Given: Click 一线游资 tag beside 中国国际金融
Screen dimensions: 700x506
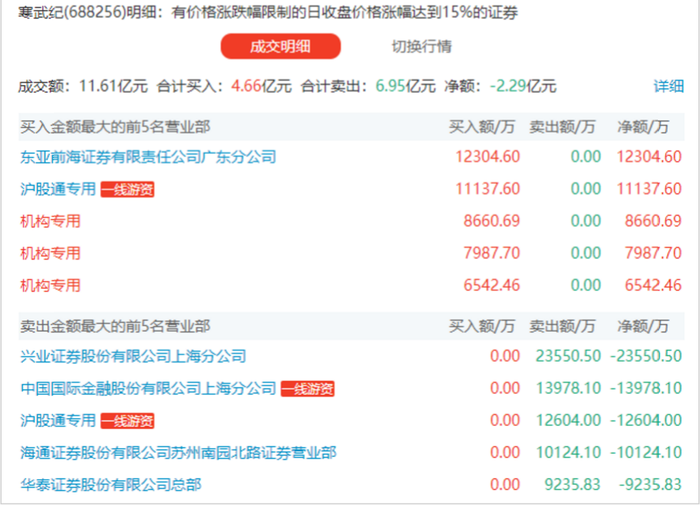Looking at the screenshot, I should click(308, 389).
